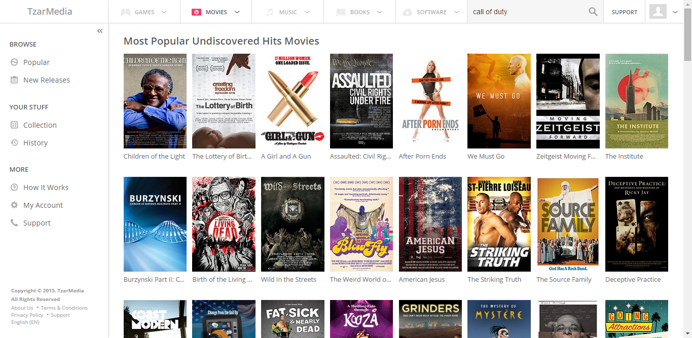Open the Music menu tab
Viewport: 692px width, 338px height.
(x=287, y=12)
